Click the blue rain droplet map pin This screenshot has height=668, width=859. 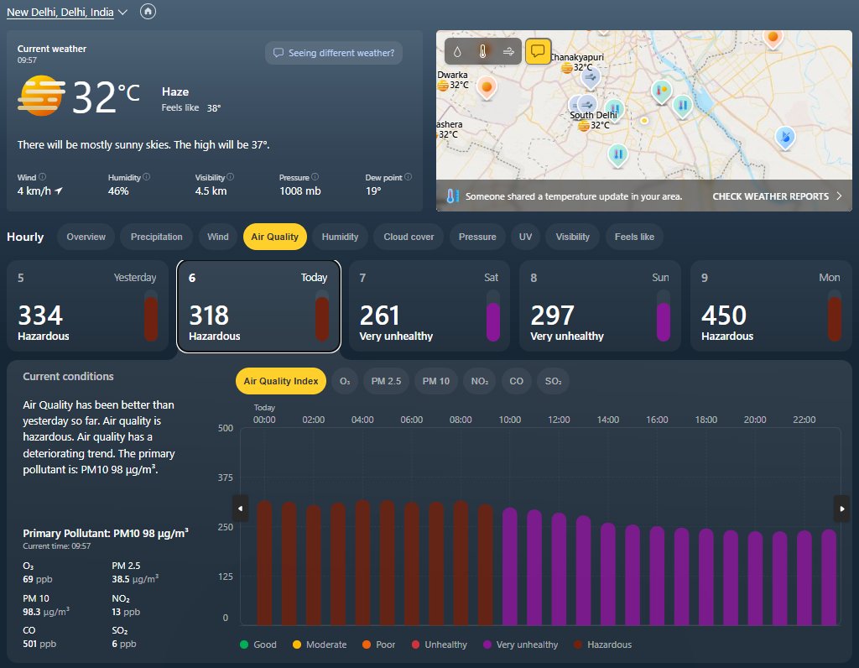(785, 137)
